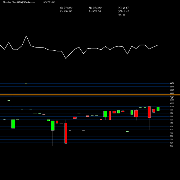The height and width of the screenshot is (180, 180).
Task: Click the 1150 price axis label
Action: click(x=172, y=86)
